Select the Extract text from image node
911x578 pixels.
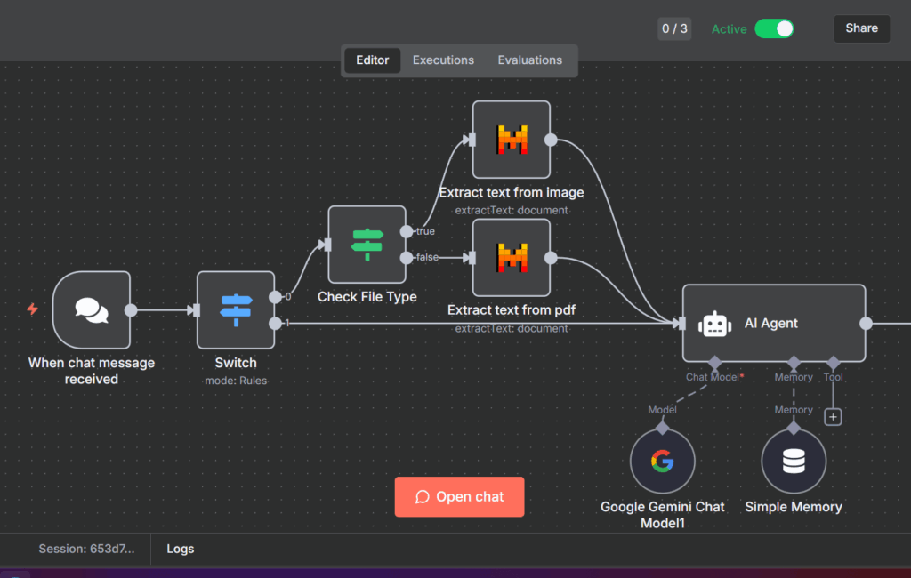(x=511, y=140)
